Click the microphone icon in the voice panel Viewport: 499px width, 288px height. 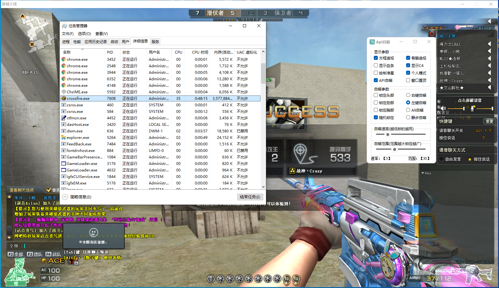click(x=473, y=108)
